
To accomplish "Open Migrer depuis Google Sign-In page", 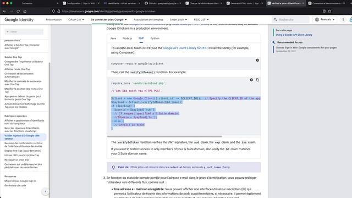I will [20, 181].
